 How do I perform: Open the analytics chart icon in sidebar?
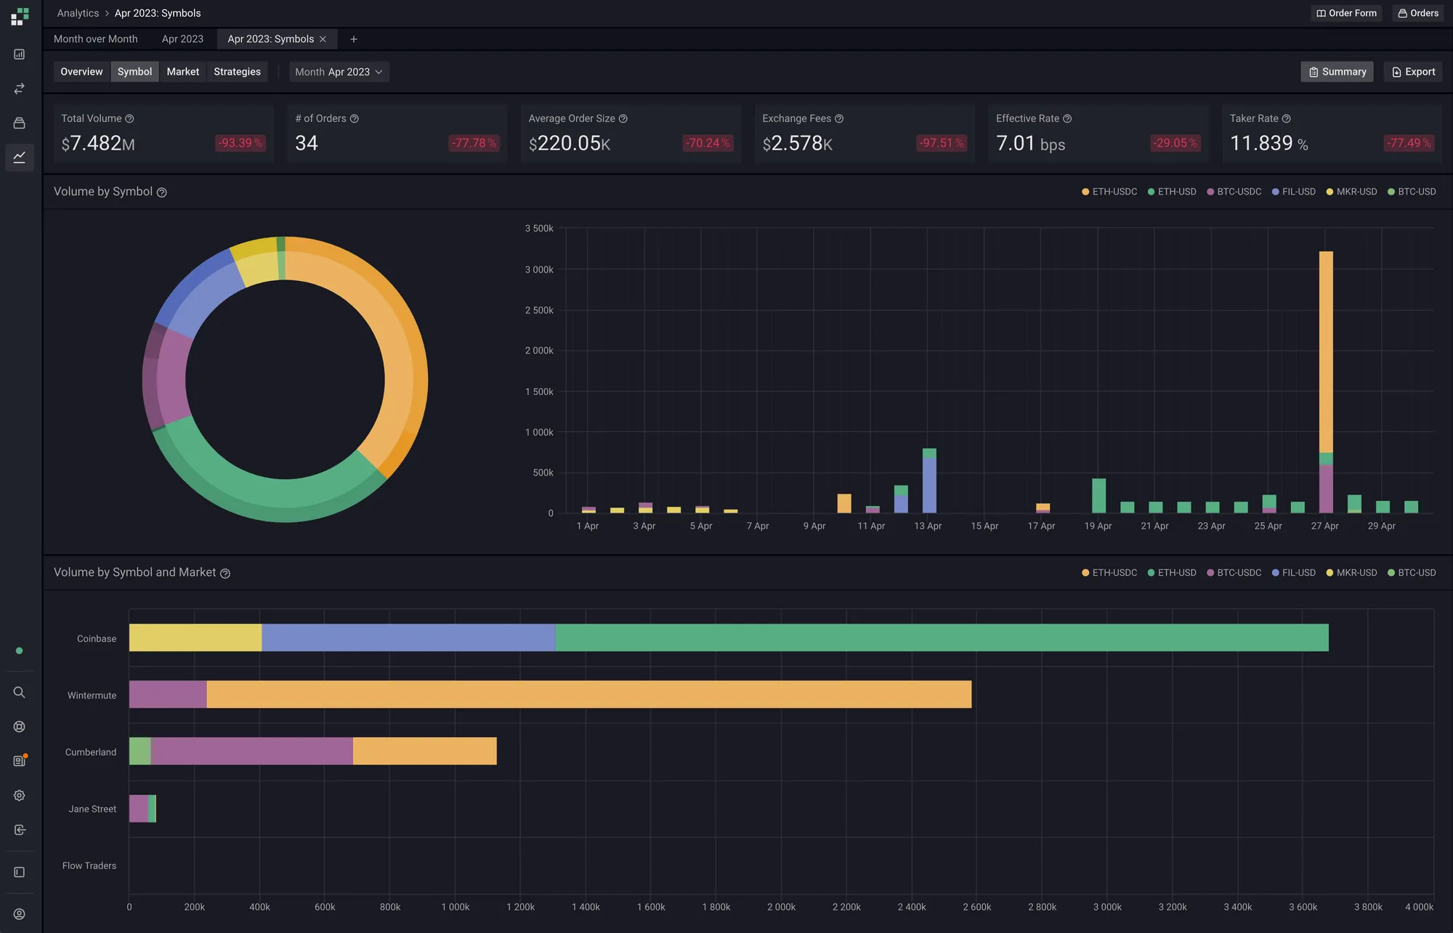coord(20,157)
